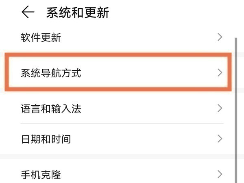Tap empty space in the 日期和时间 row
Image resolution: width=244 pixels, height=183 pixels.
click(x=142, y=139)
